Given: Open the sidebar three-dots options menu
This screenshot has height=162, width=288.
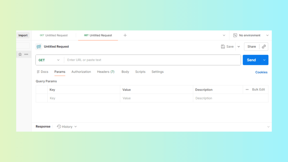Looking at the screenshot, I should [26, 54].
